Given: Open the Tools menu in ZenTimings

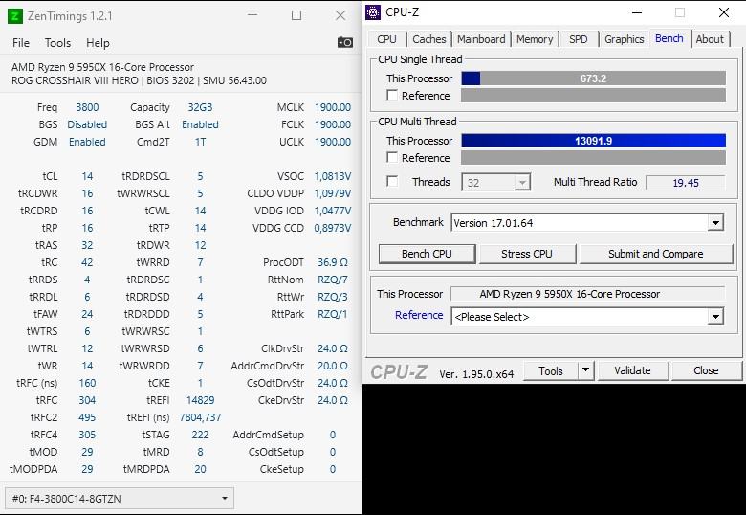Looking at the screenshot, I should coord(57,43).
